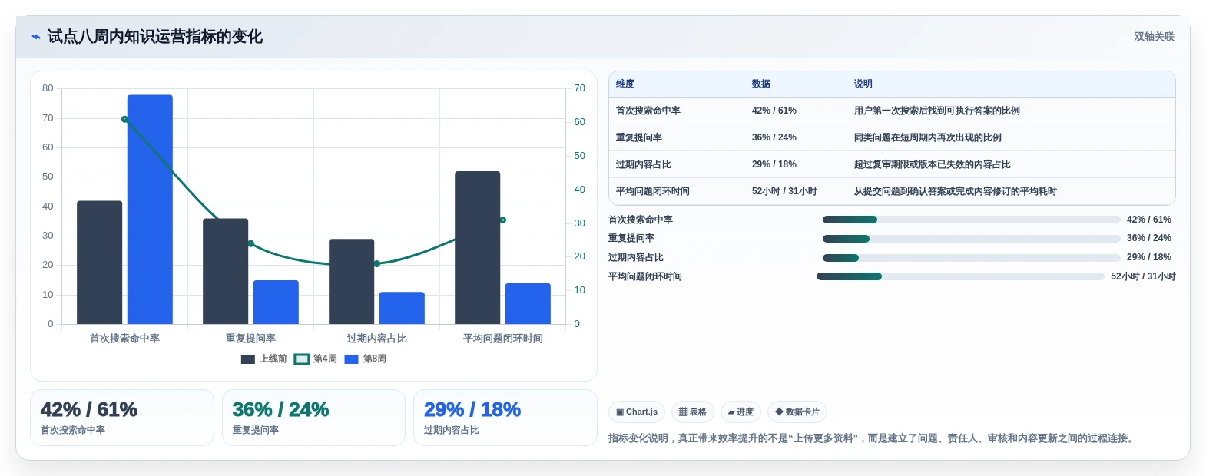The width and height of the screenshot is (1206, 476).
Task: Toggle the 第4周 legend outline box
Action: pyautogui.click(x=302, y=359)
